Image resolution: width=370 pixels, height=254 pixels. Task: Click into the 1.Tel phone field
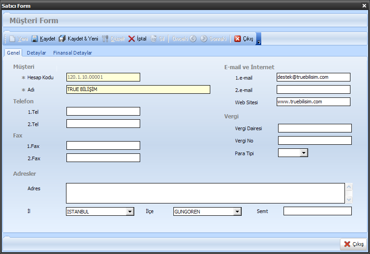pos(103,111)
